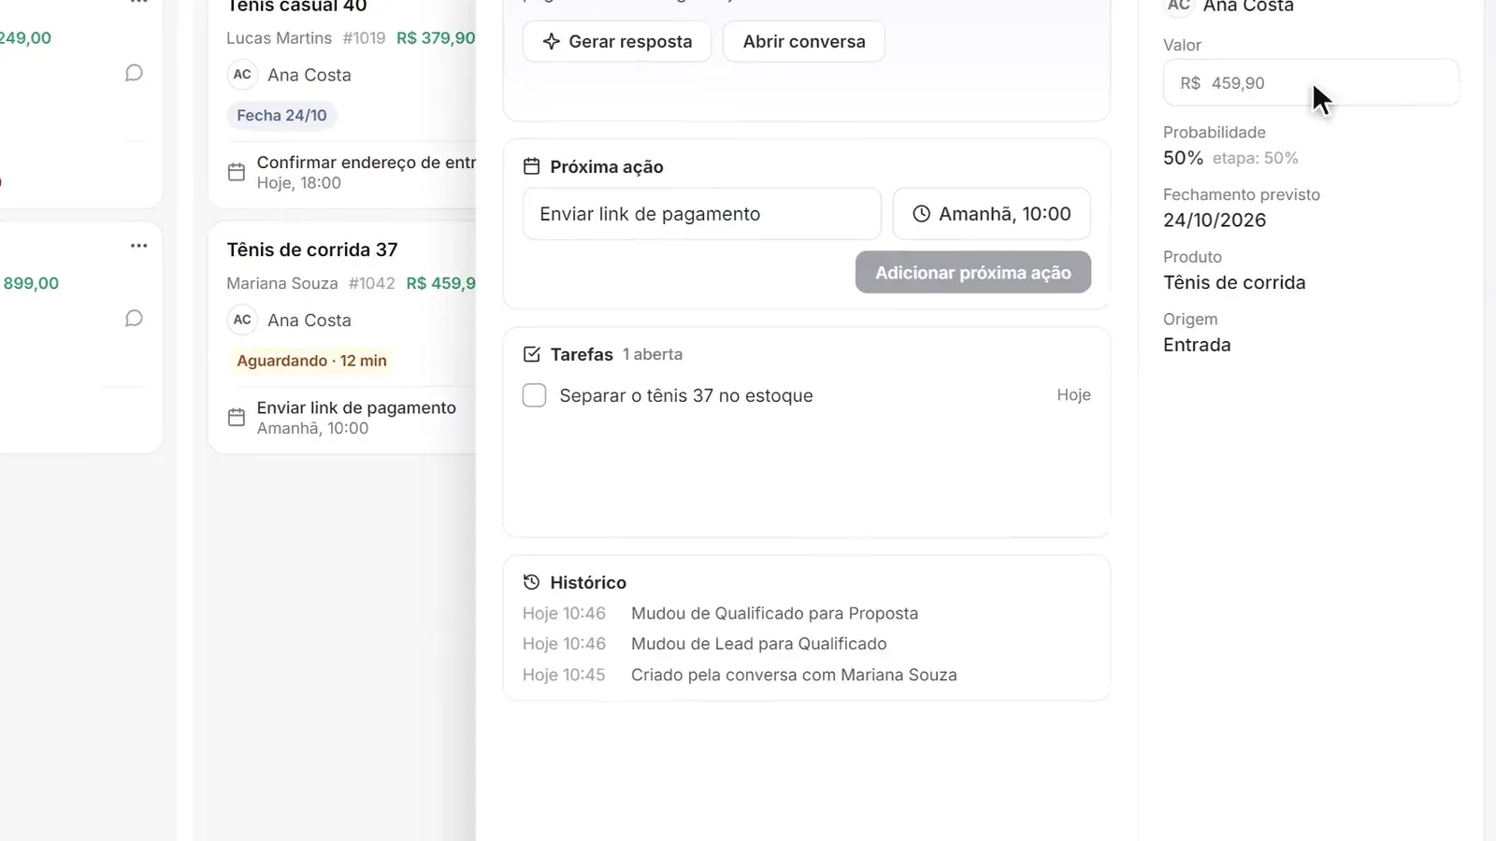Image resolution: width=1496 pixels, height=841 pixels.
Task: Click the chat bubble icon on the 249,00 card
Action: (x=134, y=73)
